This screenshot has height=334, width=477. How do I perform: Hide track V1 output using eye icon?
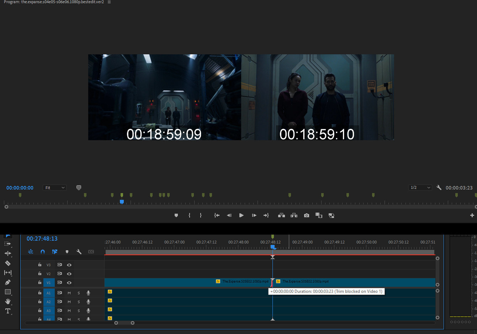pos(69,283)
